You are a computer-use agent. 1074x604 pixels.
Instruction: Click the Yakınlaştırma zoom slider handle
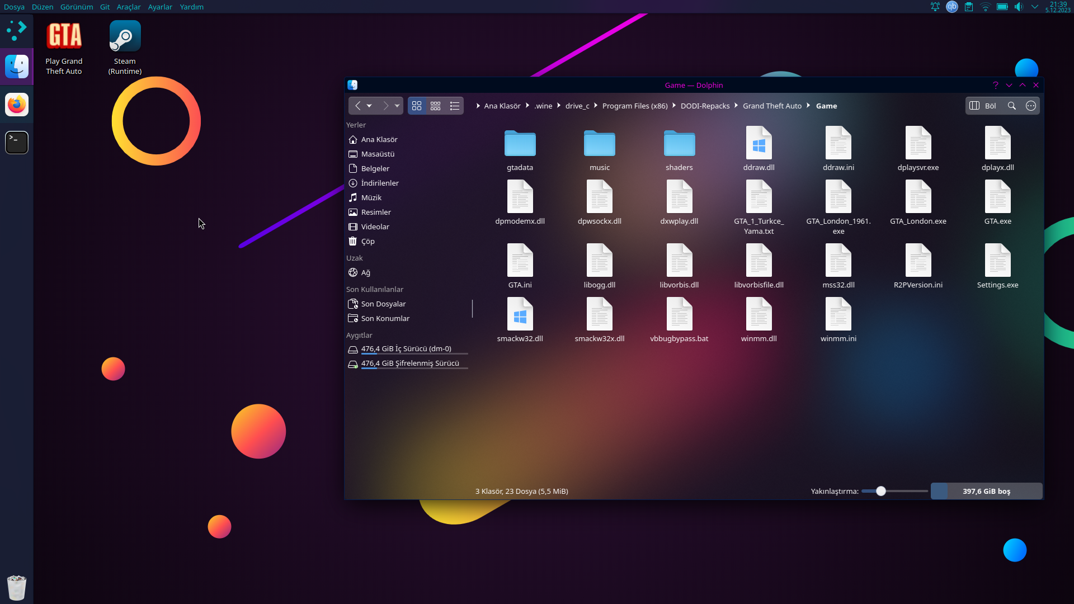(x=881, y=491)
